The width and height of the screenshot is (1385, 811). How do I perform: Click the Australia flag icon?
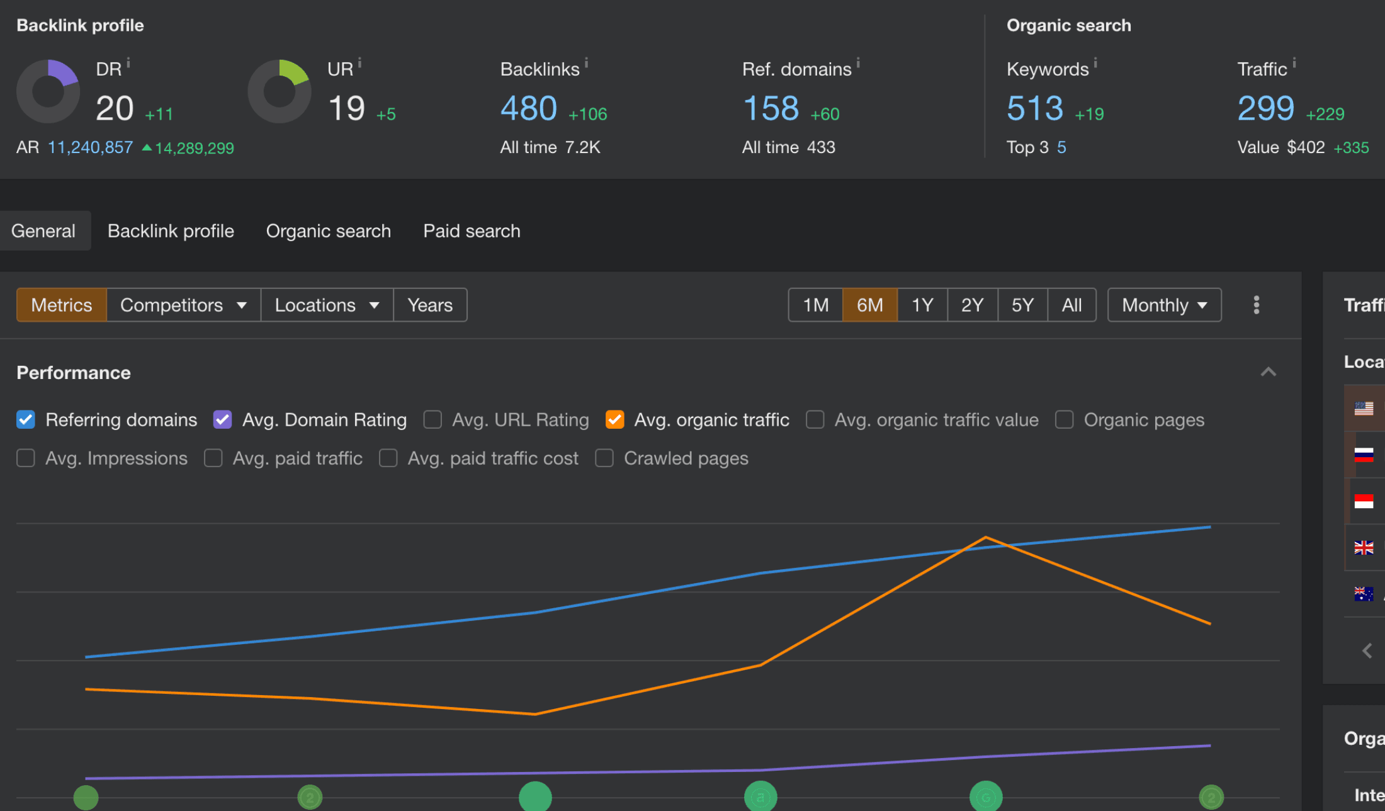click(1364, 594)
